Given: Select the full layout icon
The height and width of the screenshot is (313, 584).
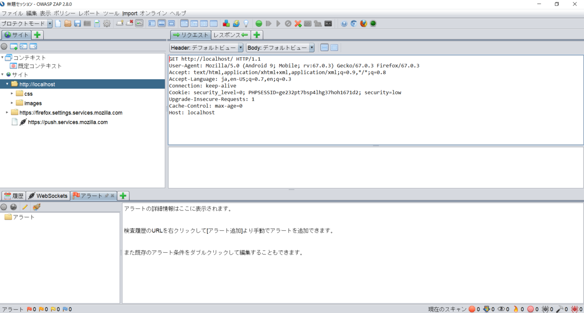Looking at the screenshot, I should pos(171,23).
